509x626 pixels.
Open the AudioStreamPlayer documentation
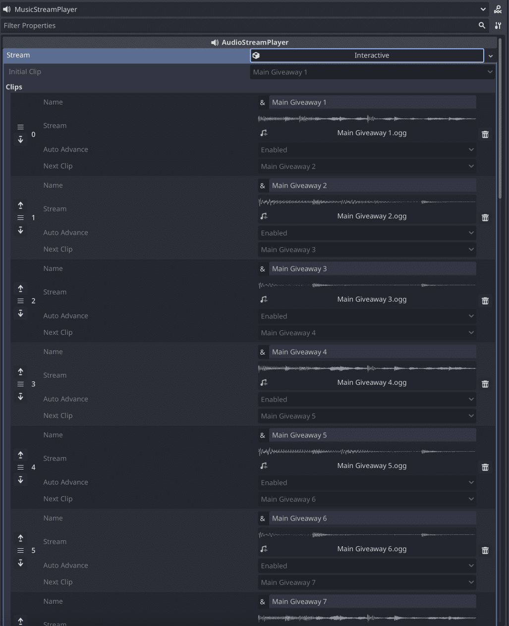coord(498,9)
